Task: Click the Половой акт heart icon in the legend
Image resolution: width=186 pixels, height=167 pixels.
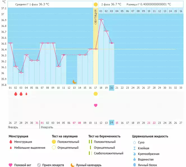Action: (x=11, y=165)
